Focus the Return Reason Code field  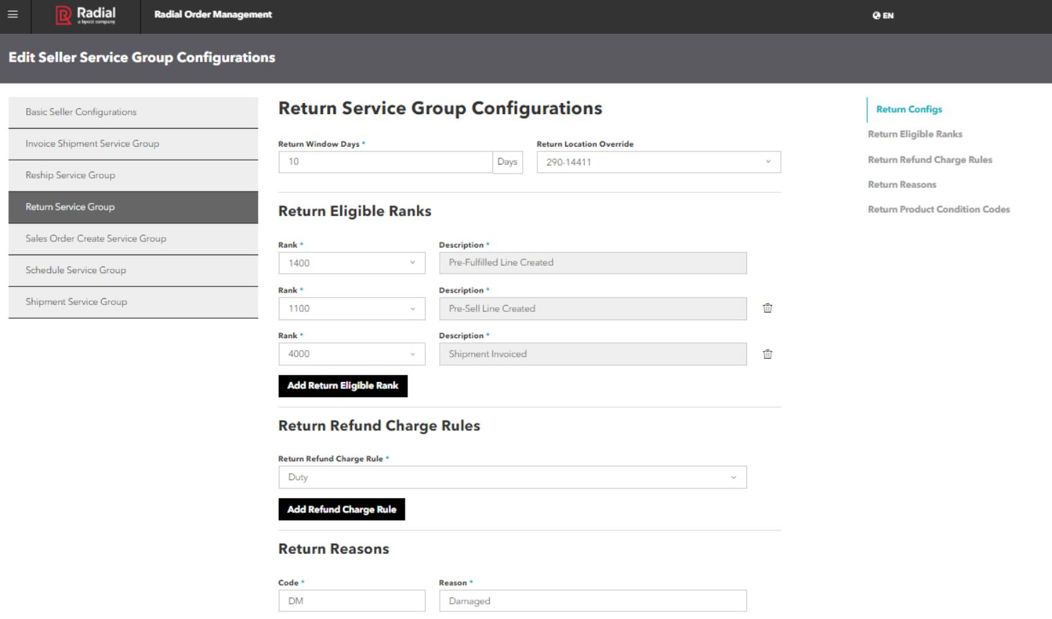351,601
